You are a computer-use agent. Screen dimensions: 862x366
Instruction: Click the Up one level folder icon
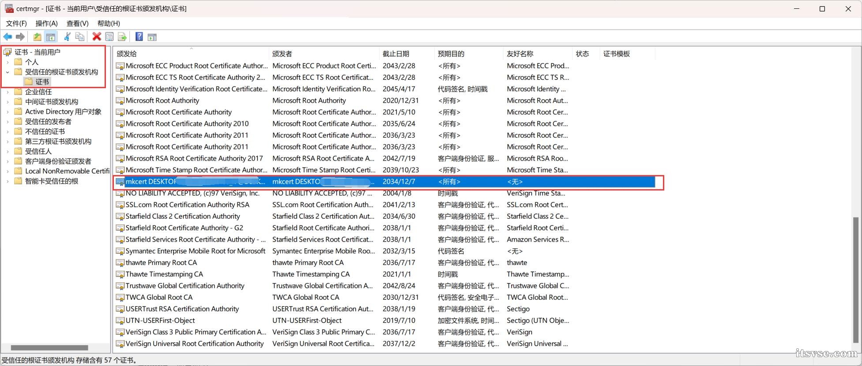coord(38,37)
